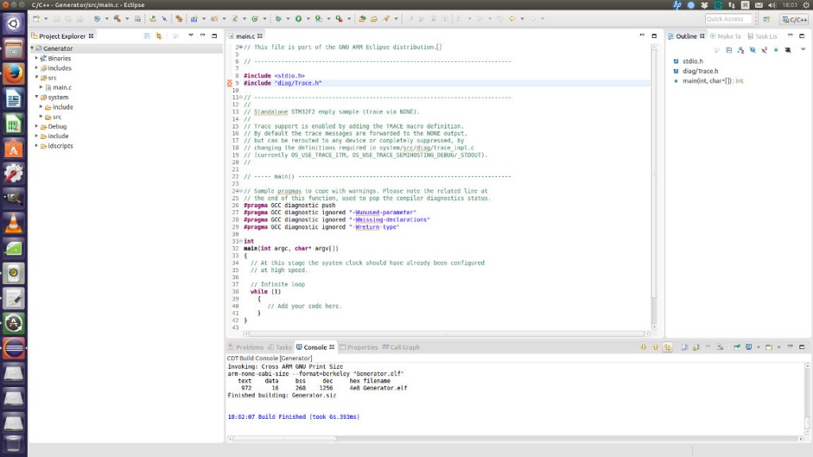Expand the ldscripts folder
813x457 pixels.
[37, 146]
